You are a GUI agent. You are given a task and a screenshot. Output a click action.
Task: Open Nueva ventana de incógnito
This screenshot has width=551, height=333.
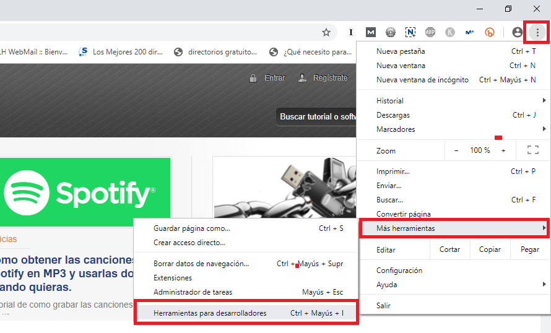click(x=454, y=80)
